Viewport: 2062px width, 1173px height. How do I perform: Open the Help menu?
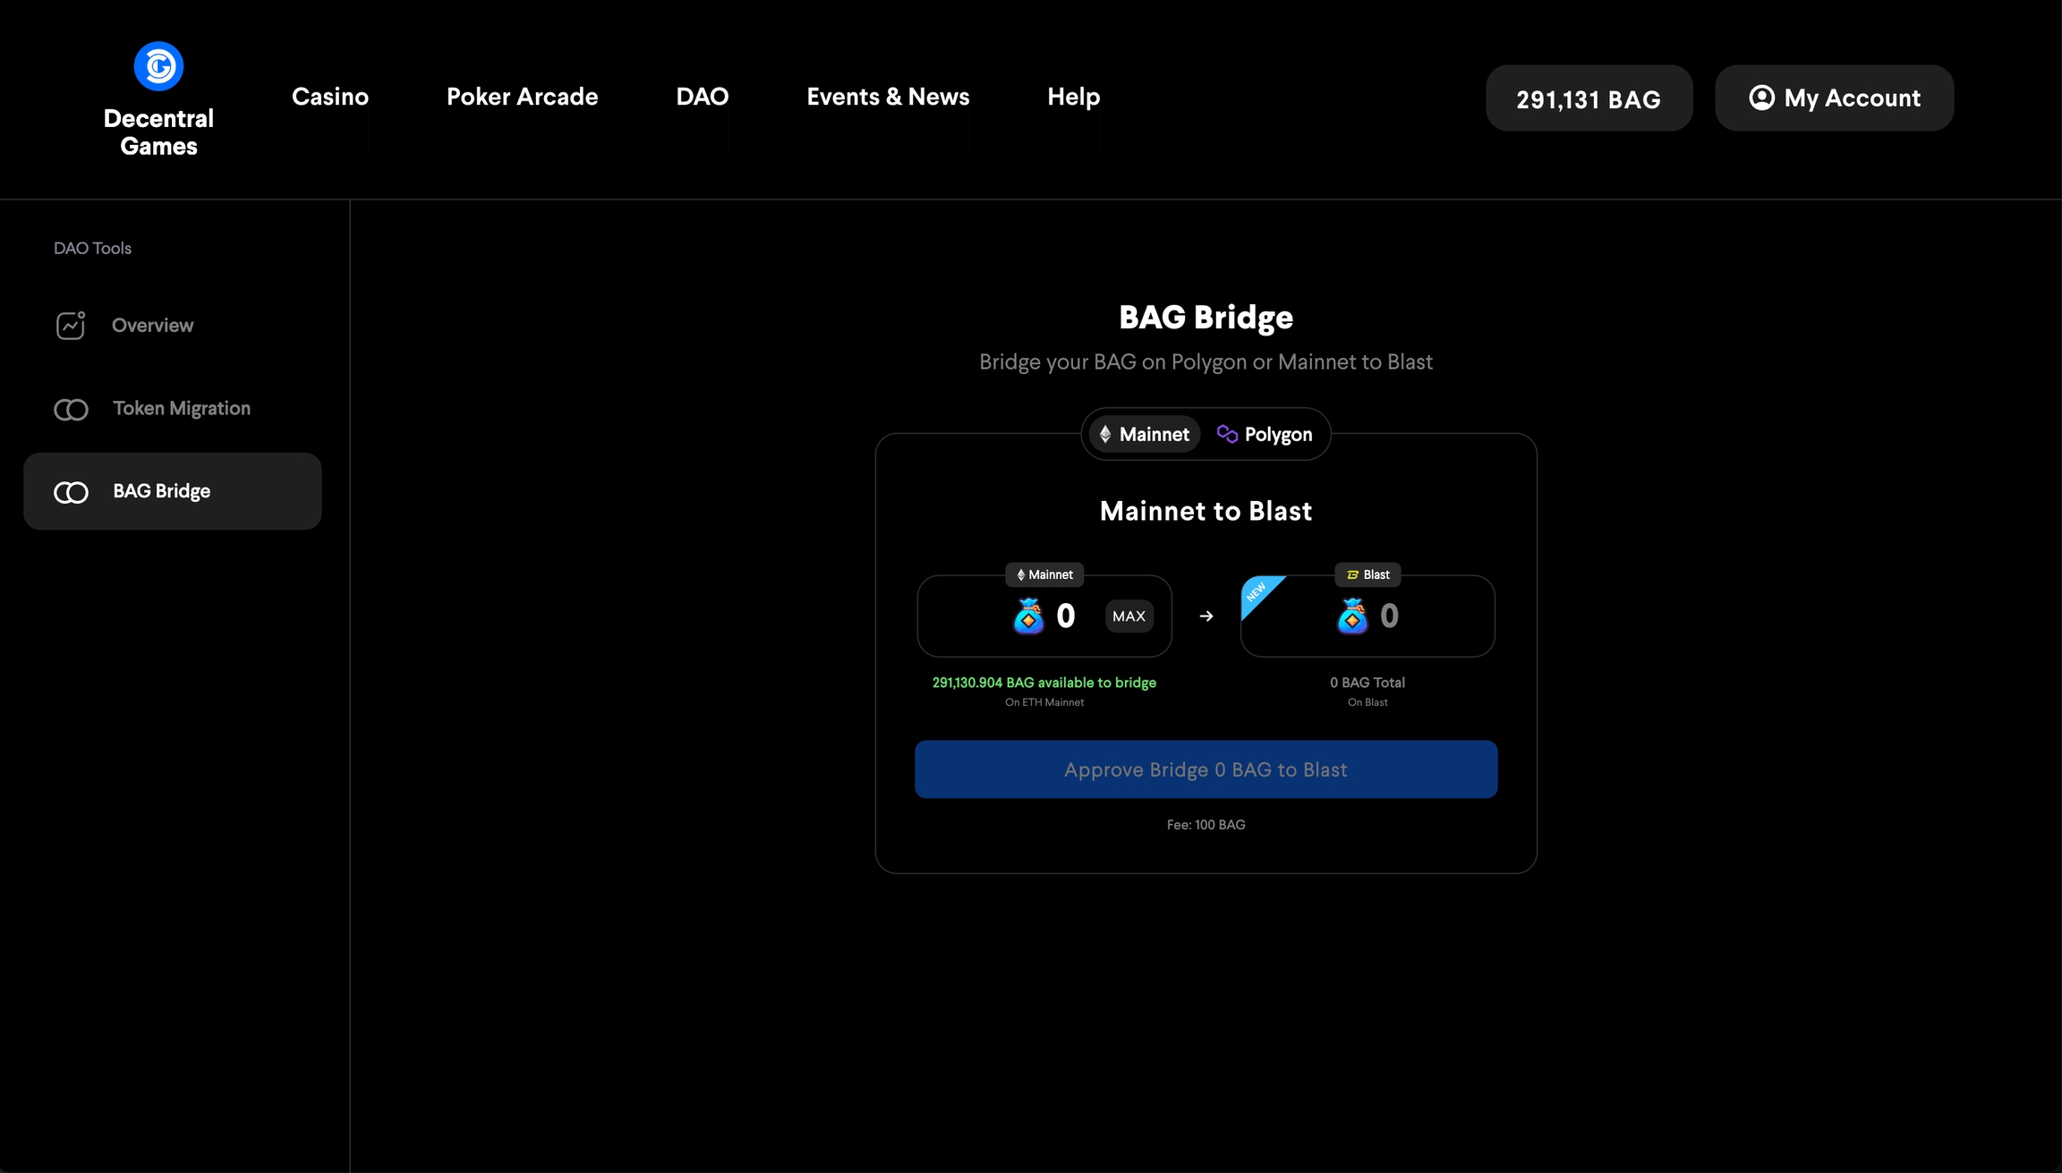pyautogui.click(x=1073, y=97)
